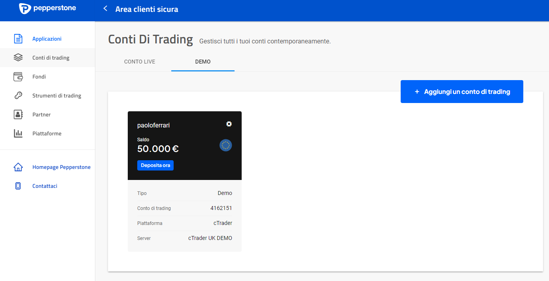Click the Conti Di Trading page heading
The width and height of the screenshot is (549, 281).
pos(151,39)
